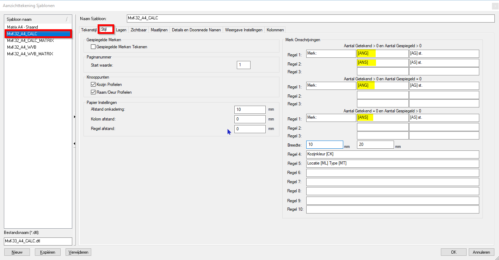Image resolution: width=499 pixels, height=260 pixels.
Task: Click Regel 5 Locatie [ML] Type [MT] field
Action: [393, 163]
